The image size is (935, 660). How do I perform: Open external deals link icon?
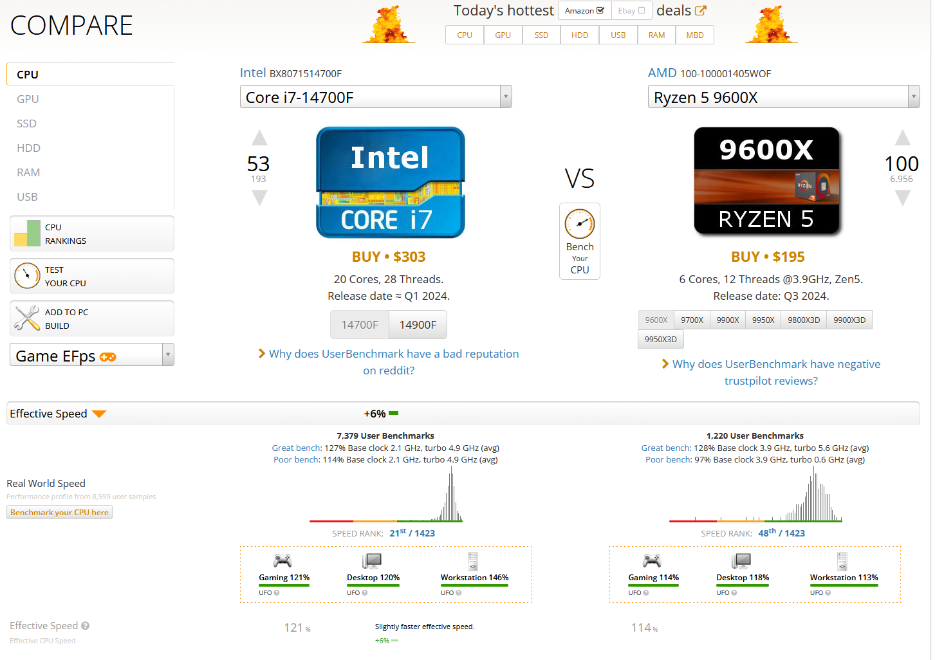701,10
